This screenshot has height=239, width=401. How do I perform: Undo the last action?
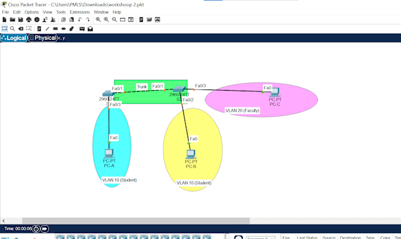[x=80, y=19]
